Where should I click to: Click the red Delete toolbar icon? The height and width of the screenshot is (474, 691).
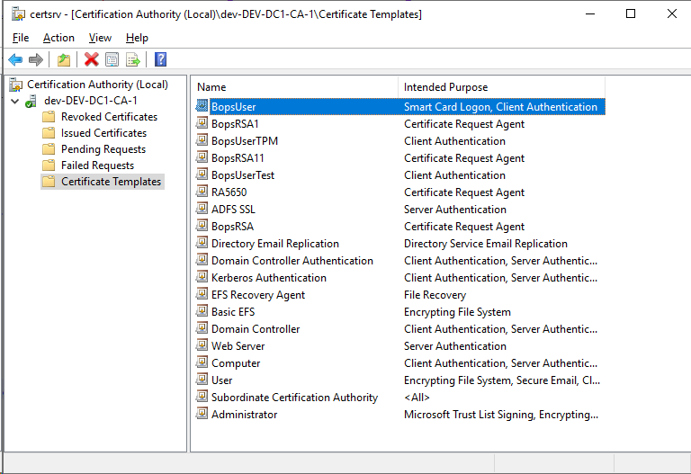tap(91, 60)
